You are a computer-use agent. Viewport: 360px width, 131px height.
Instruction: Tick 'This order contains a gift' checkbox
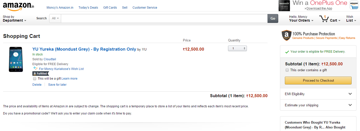pyautogui.click(x=287, y=70)
